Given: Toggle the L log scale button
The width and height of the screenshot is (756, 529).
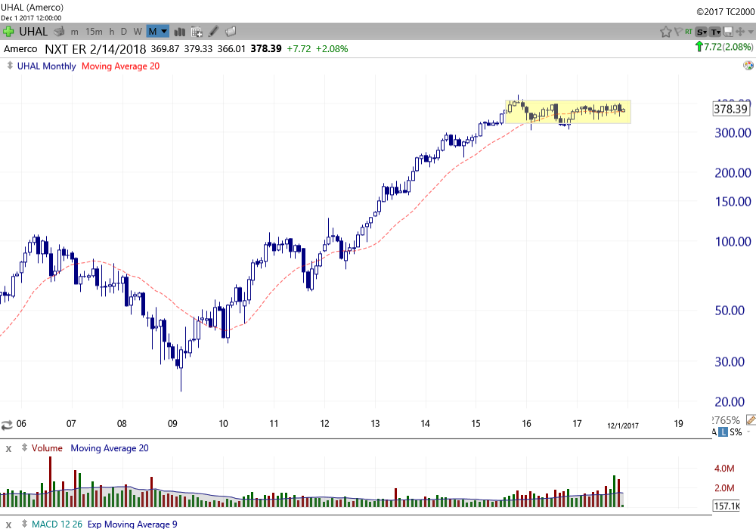Looking at the screenshot, I should pos(723,432).
